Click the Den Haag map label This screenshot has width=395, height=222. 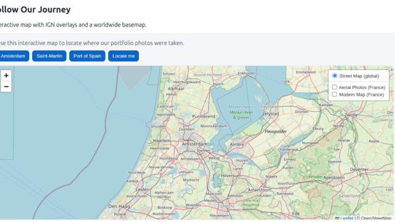[x=119, y=206]
